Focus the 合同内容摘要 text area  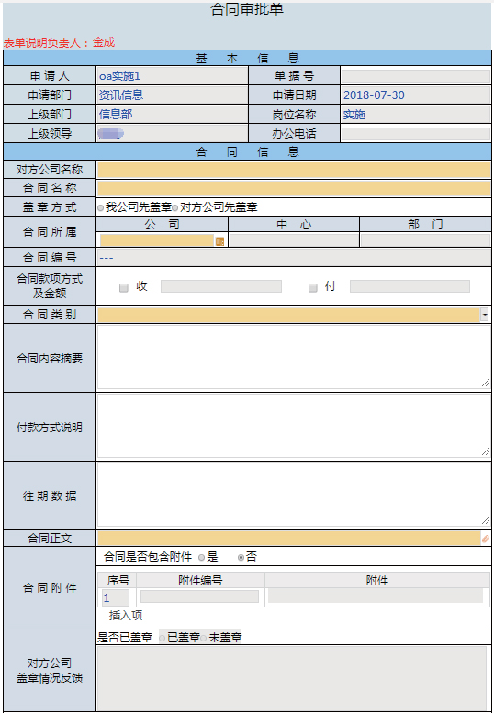pos(294,357)
